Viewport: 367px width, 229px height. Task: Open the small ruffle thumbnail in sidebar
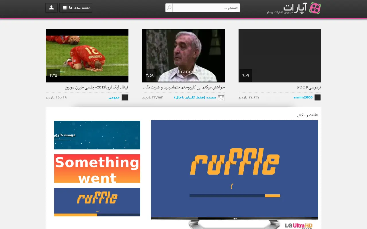pyautogui.click(x=97, y=202)
